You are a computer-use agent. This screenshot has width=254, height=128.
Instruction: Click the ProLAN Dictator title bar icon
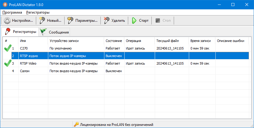[x=5, y=5]
